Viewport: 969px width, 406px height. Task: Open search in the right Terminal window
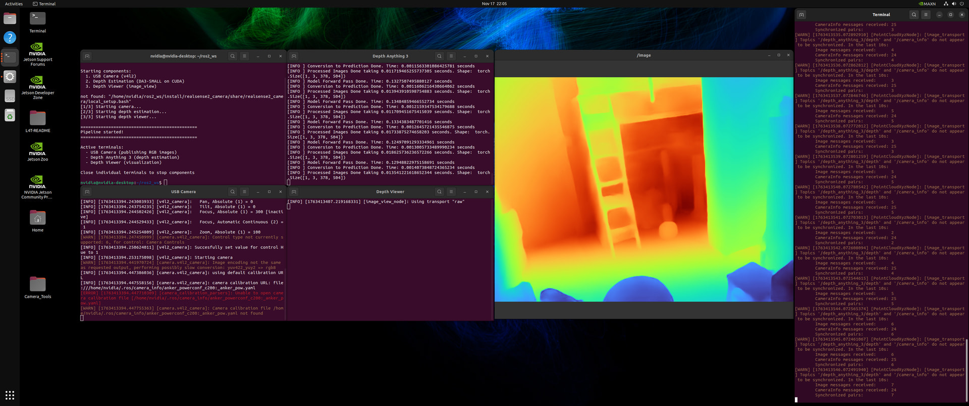click(x=914, y=15)
